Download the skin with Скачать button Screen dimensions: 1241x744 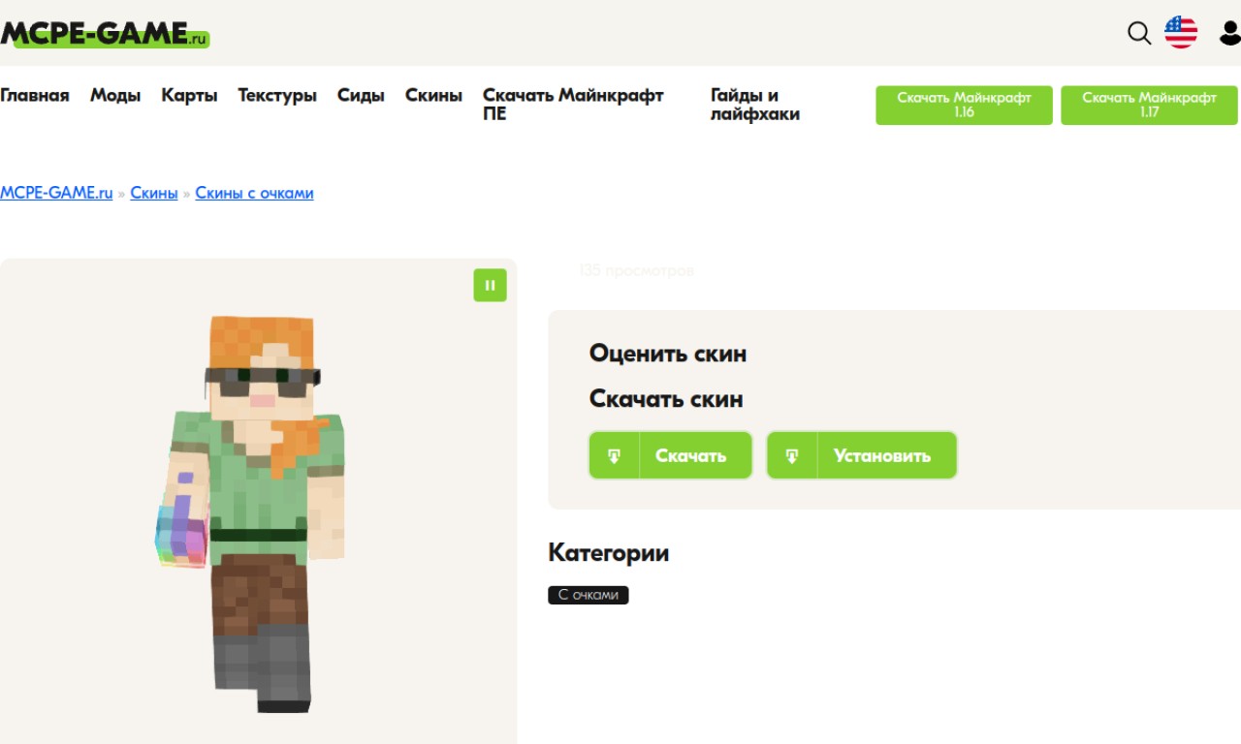pos(671,455)
